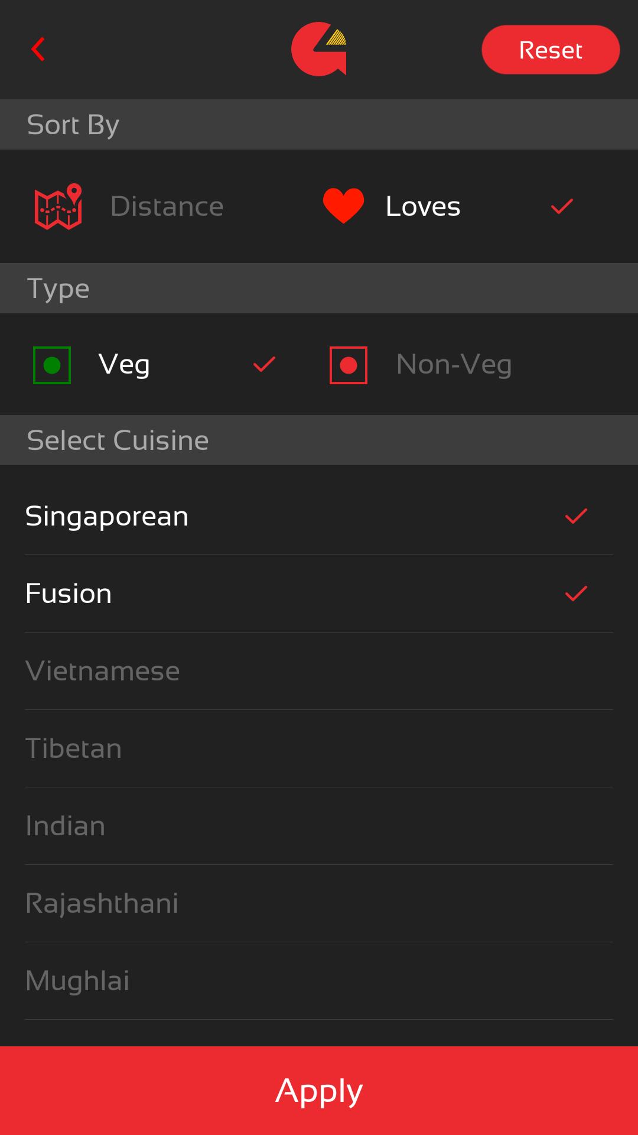638x1135 pixels.
Task: Click the heart icon next to Loves
Action: point(344,206)
